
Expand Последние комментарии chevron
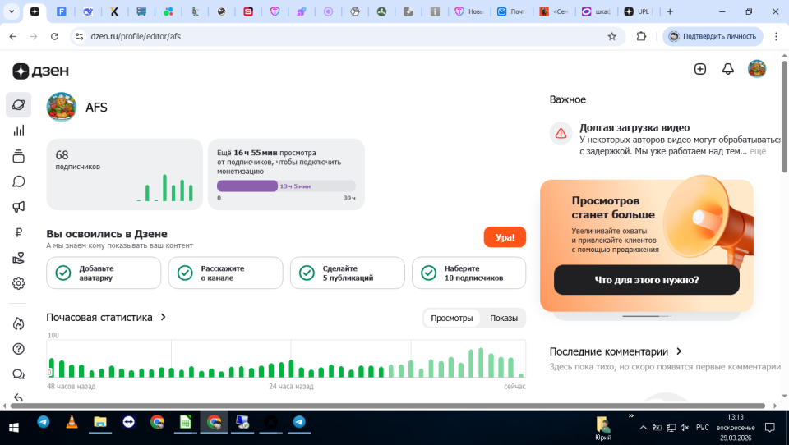[x=679, y=351]
